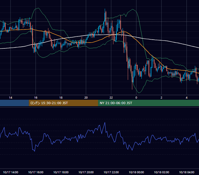Click the 10/17 14:00 date label

click(x=11, y=172)
